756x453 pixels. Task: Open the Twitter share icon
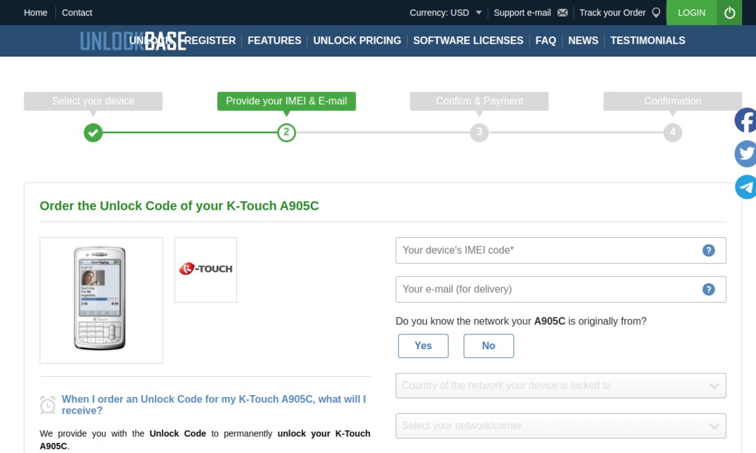tap(745, 154)
